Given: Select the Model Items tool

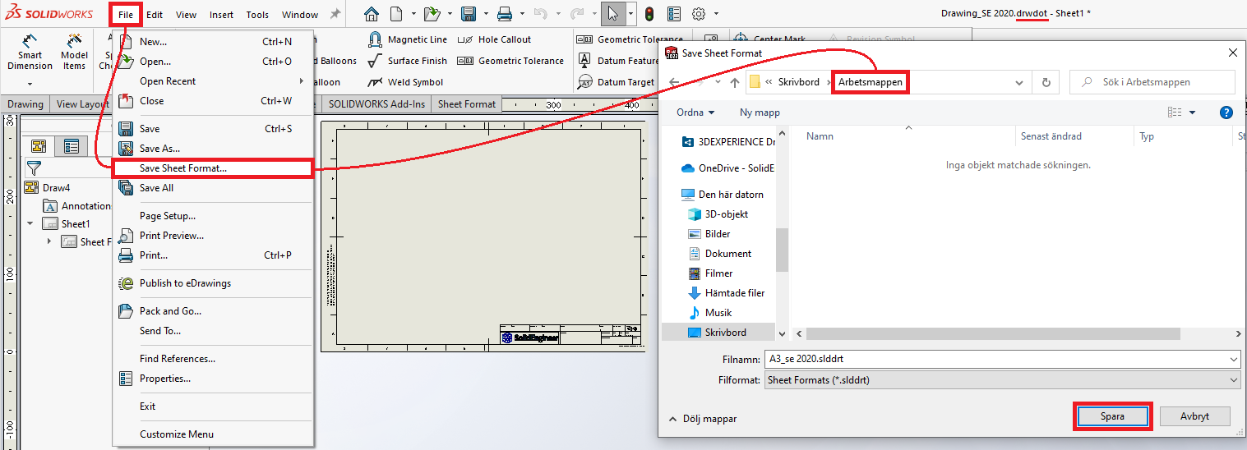Looking at the screenshot, I should click(x=74, y=53).
